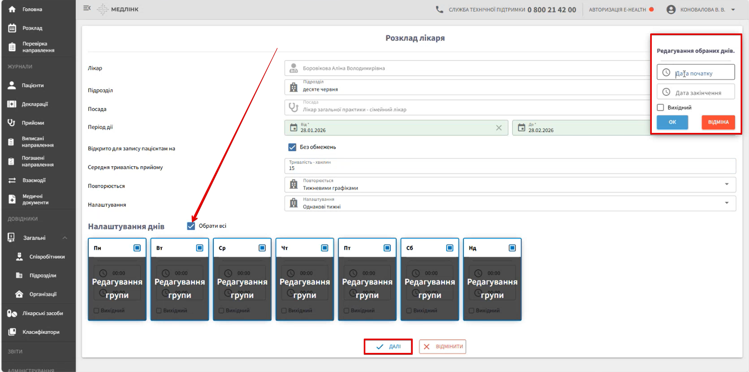
Task: Click the phone icon for technical support
Action: tap(439, 10)
